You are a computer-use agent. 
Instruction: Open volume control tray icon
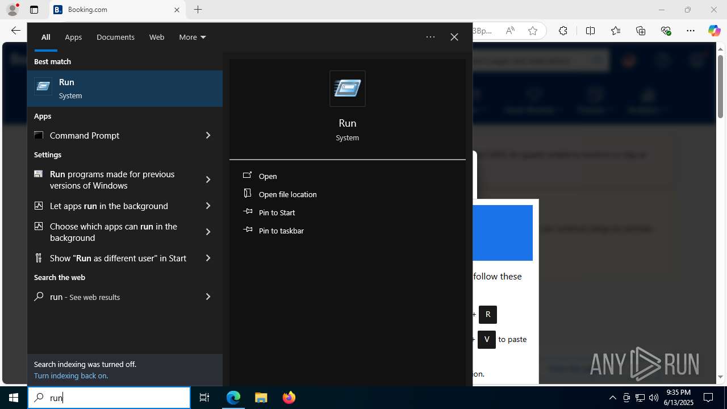pyautogui.click(x=654, y=398)
